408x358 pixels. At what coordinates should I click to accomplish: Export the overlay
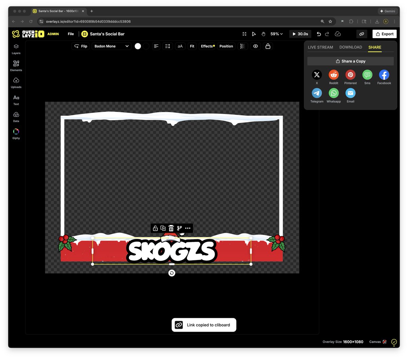pyautogui.click(x=385, y=34)
